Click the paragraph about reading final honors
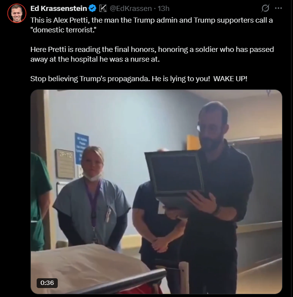Screen dimensions: 293x297 coord(152,54)
